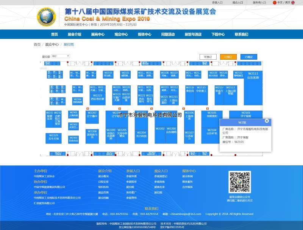
Task: Click 参展入口 link at top right
Action: pyautogui.click(x=217, y=3)
